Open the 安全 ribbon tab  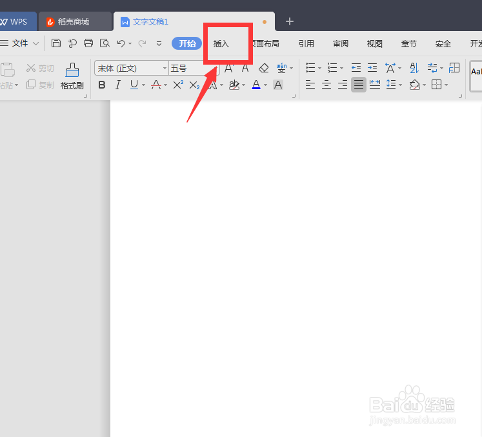coord(443,44)
